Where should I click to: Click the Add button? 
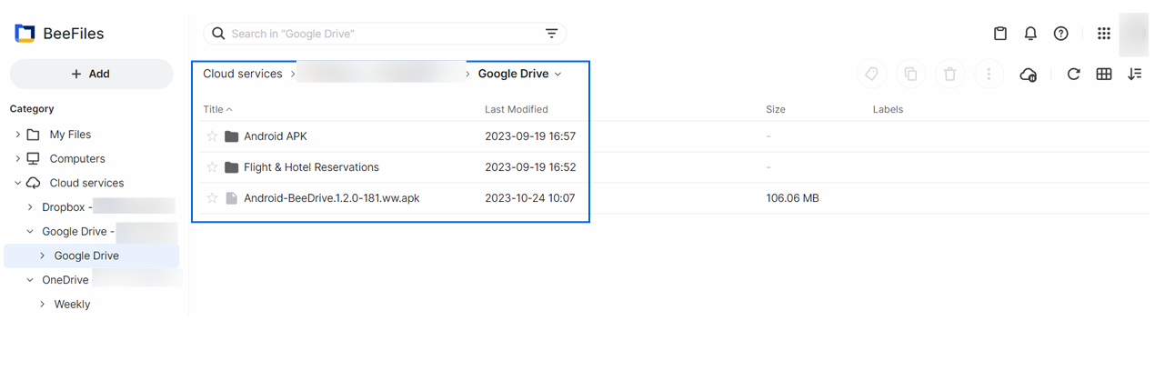pos(91,74)
